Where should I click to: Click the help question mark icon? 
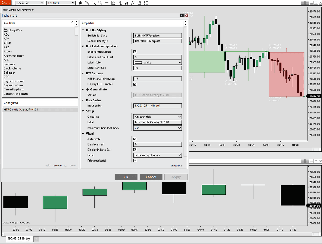(182, 16)
